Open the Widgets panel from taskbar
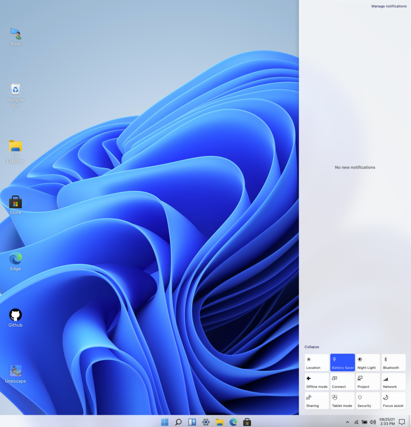The width and height of the screenshot is (411, 427). click(x=192, y=422)
